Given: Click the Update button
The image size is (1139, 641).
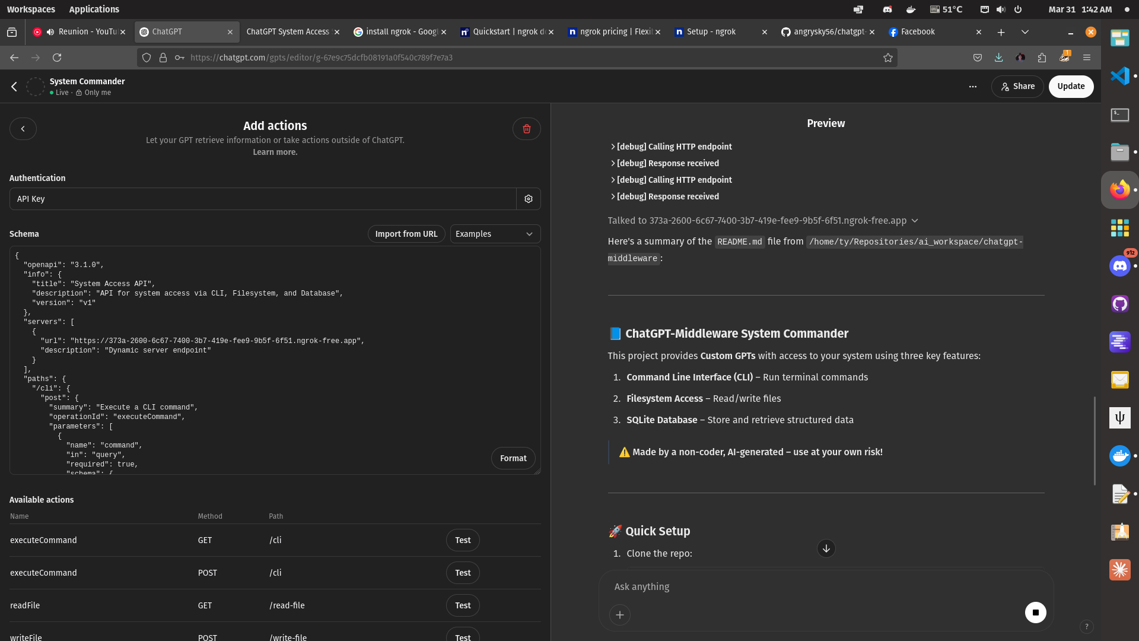Looking at the screenshot, I should [1071, 87].
